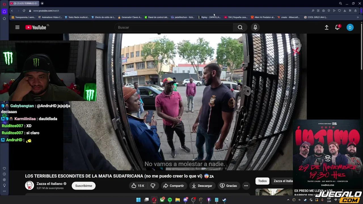Viewport: 363px width, 204px height.
Task: Click the browser back arrow
Action: (12, 10)
